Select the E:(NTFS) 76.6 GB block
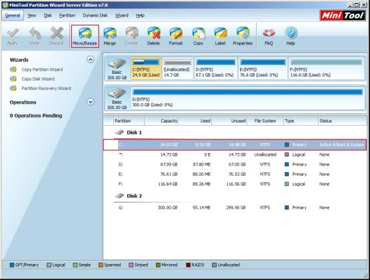The width and height of the screenshot is (370, 280). click(263, 69)
